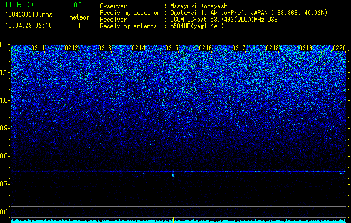Click the 0212 time marker
Image resolution: width=351 pixels, height=223 pixels.
tap(71, 47)
